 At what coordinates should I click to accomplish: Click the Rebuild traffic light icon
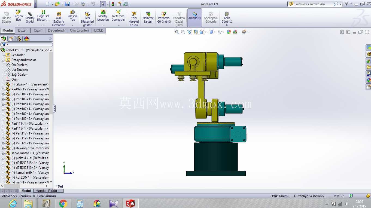point(112,4)
